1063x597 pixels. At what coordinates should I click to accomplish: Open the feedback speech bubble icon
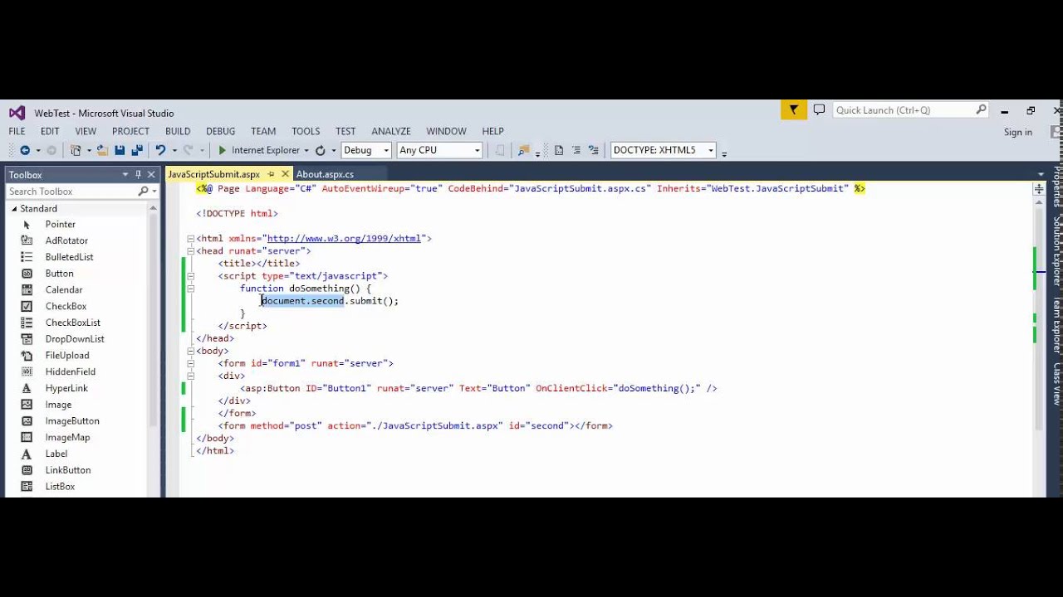[x=820, y=109]
